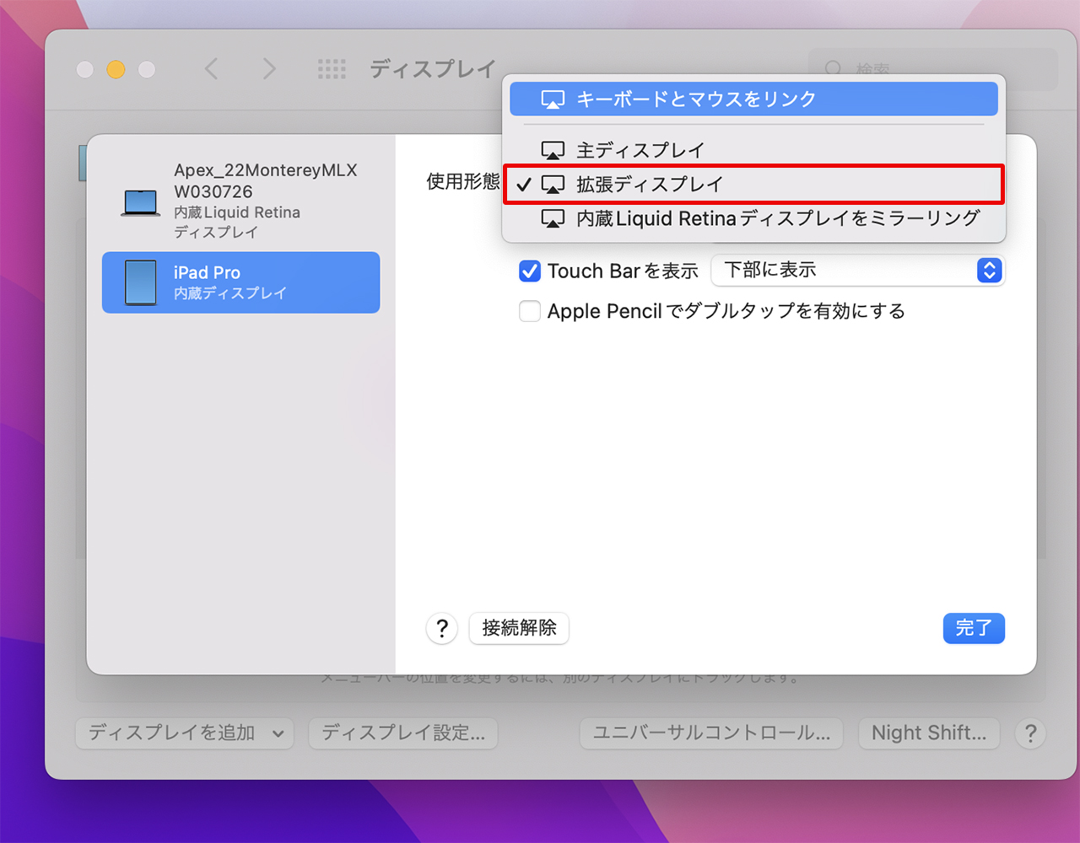Choose キーボードとマウスをリンク in the popup menu
The image size is (1080, 843).
pyautogui.click(x=753, y=99)
